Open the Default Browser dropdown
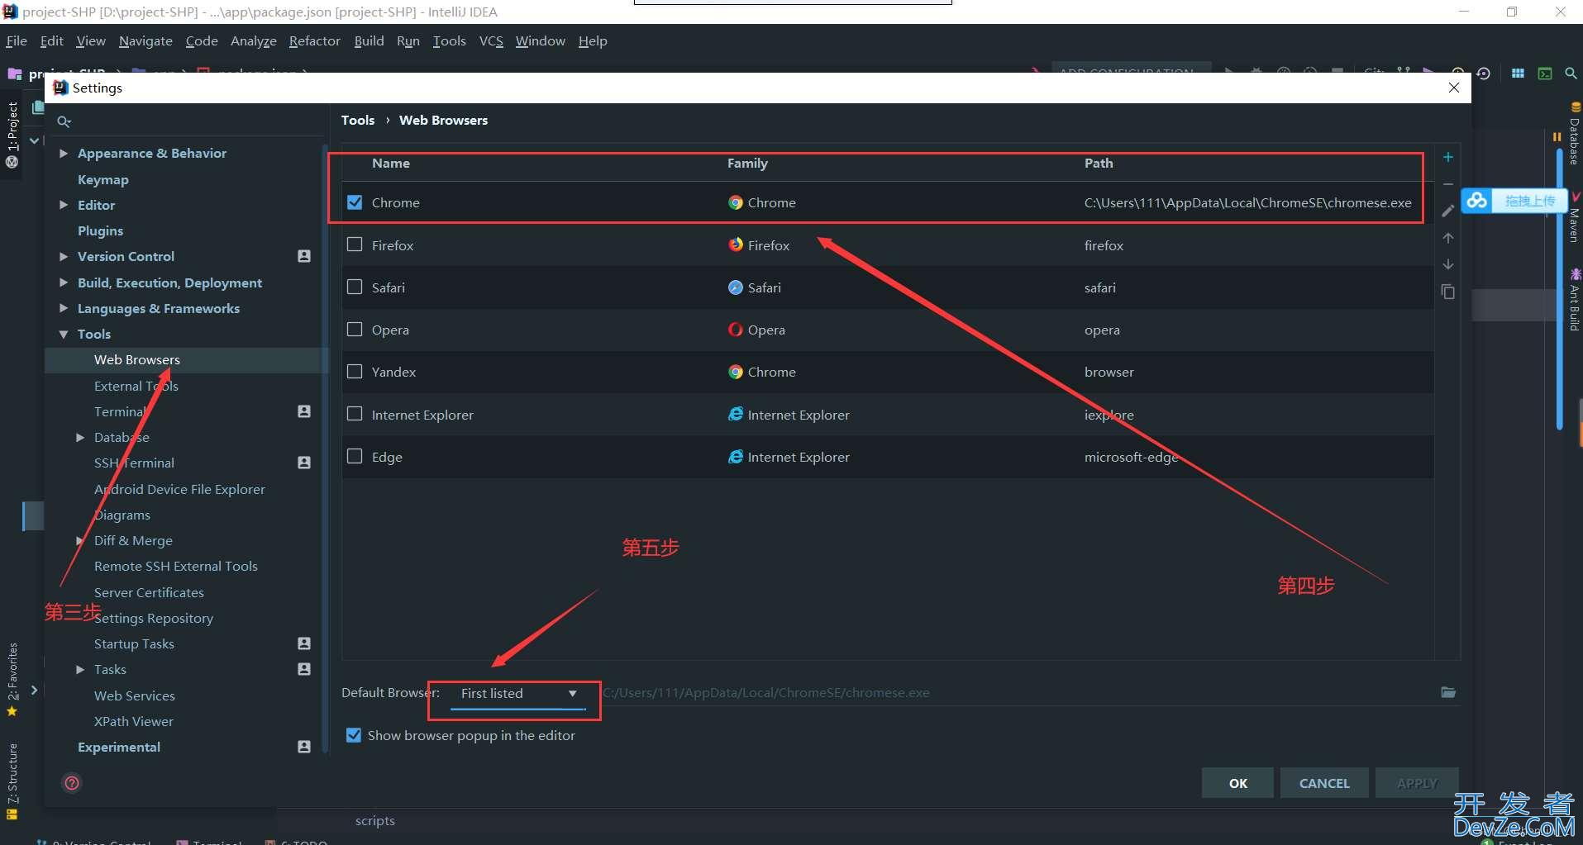Screen dimensions: 1583x845 coord(518,694)
